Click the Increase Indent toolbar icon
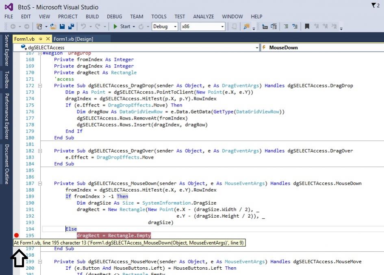This screenshot has width=384, height=275. (274, 26)
